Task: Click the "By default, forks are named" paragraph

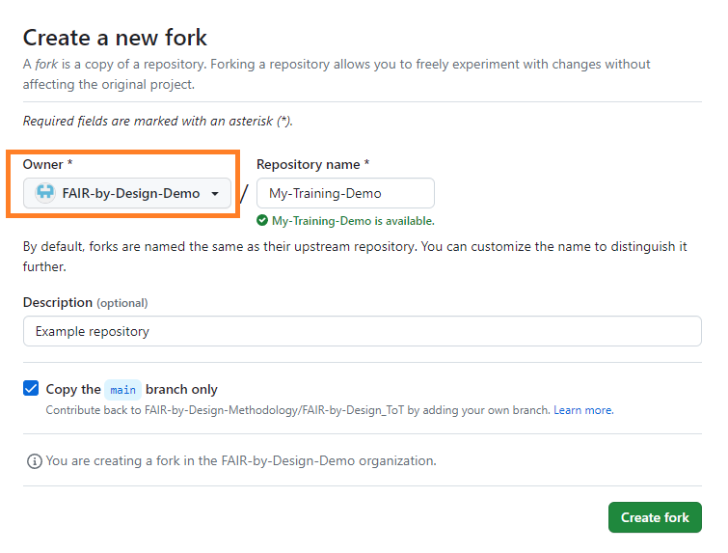Action: point(355,256)
